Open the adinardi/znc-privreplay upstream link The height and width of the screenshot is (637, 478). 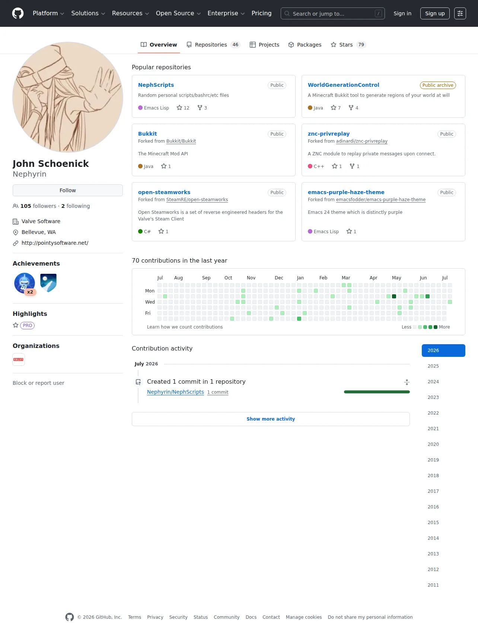point(362,141)
